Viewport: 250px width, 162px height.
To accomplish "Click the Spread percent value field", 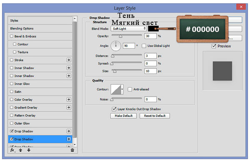I will coord(150,64).
